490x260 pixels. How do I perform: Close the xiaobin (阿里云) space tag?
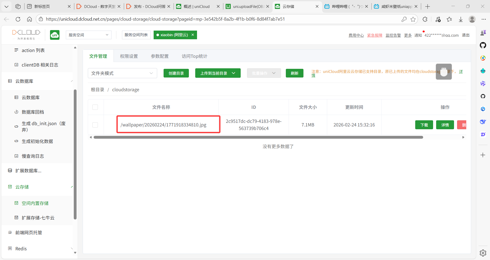click(x=193, y=35)
